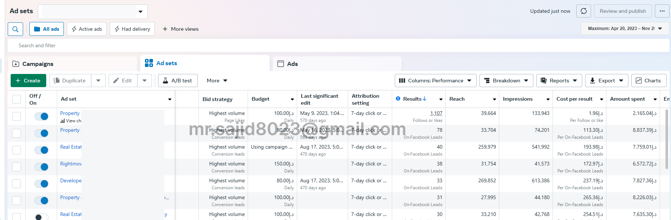The image size is (671, 220).
Task: Switch to the Campaigns tab
Action: click(38, 64)
